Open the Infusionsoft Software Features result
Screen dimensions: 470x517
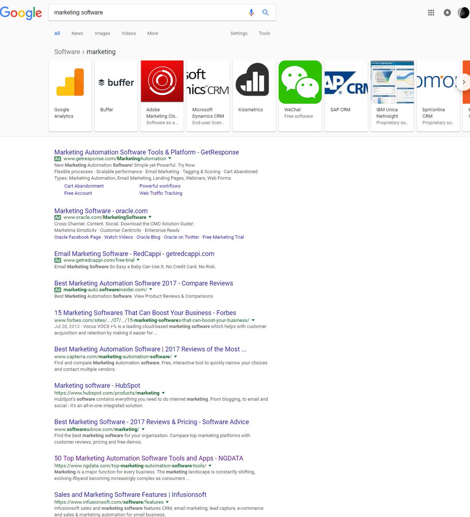coord(130,495)
